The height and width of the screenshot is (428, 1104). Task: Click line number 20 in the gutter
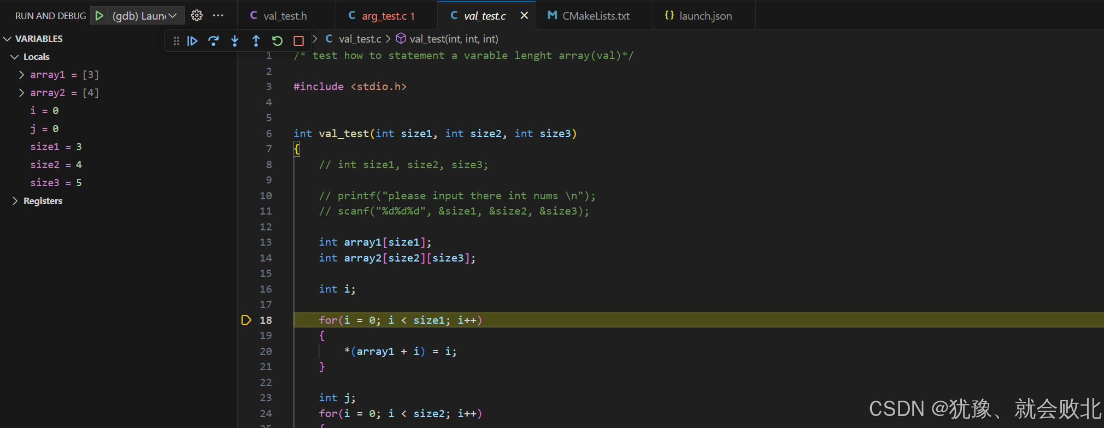point(266,351)
